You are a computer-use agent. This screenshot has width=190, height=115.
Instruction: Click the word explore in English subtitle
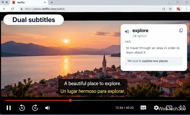pos(113,83)
